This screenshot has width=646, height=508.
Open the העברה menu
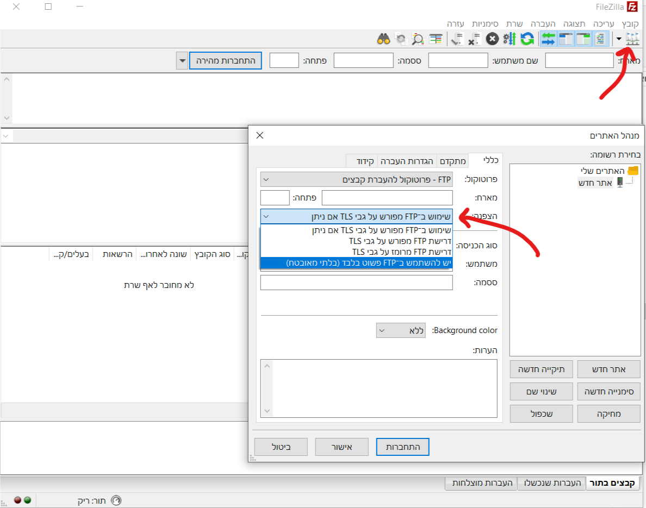pos(543,23)
